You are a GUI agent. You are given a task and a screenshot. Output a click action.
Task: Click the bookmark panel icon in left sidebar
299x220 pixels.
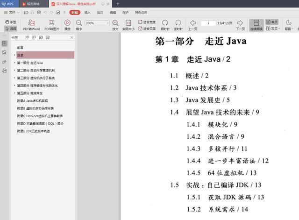4,43
